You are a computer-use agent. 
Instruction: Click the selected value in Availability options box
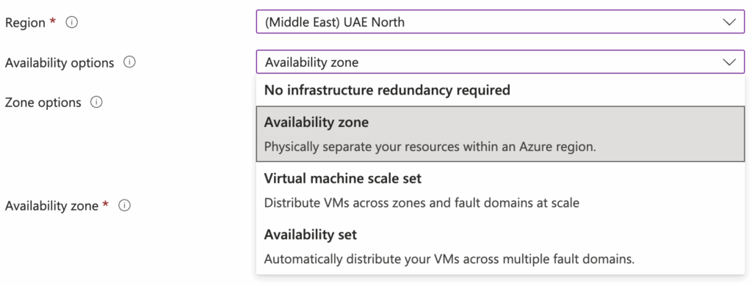(x=311, y=62)
